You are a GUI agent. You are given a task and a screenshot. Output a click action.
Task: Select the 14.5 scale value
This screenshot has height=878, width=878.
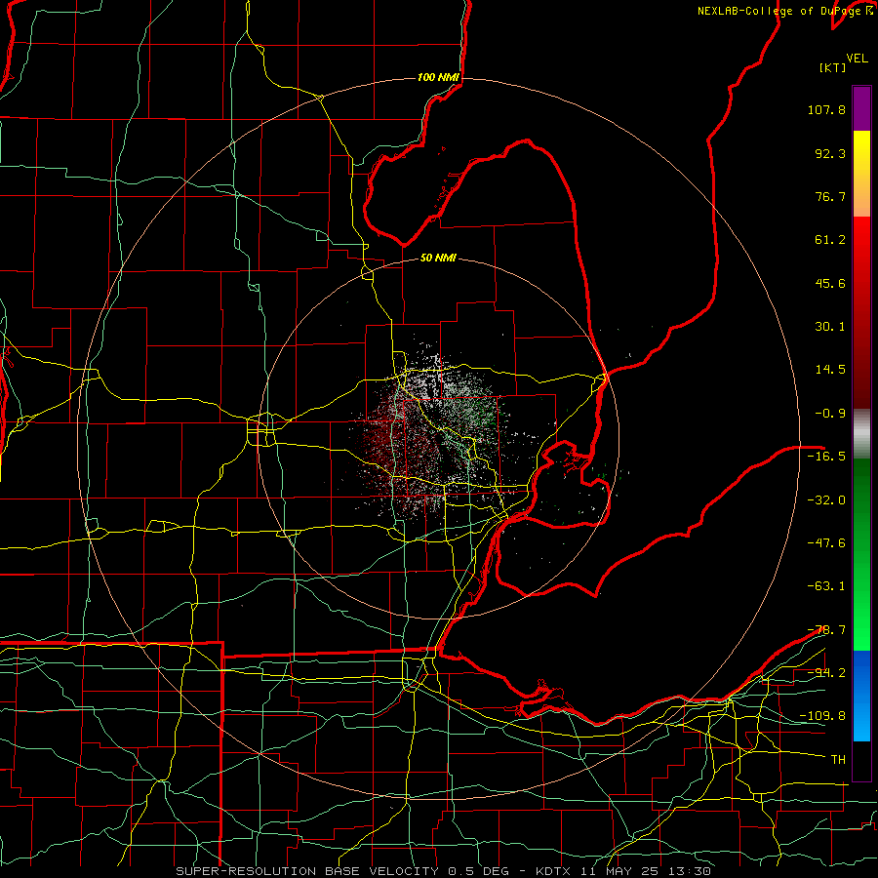[x=830, y=370]
